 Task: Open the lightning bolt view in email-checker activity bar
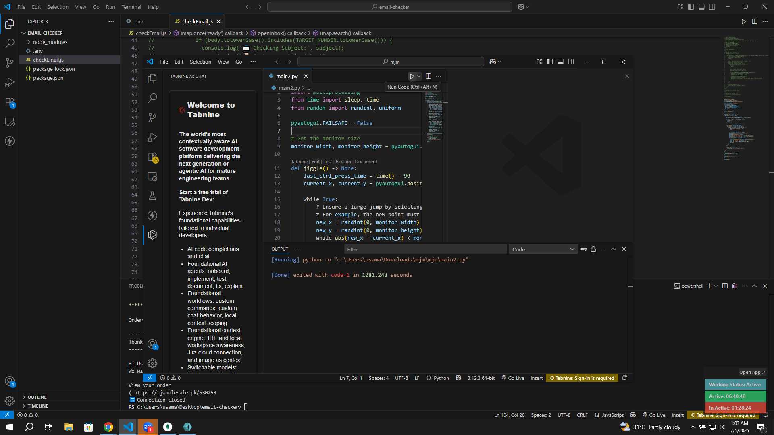[x=10, y=141]
